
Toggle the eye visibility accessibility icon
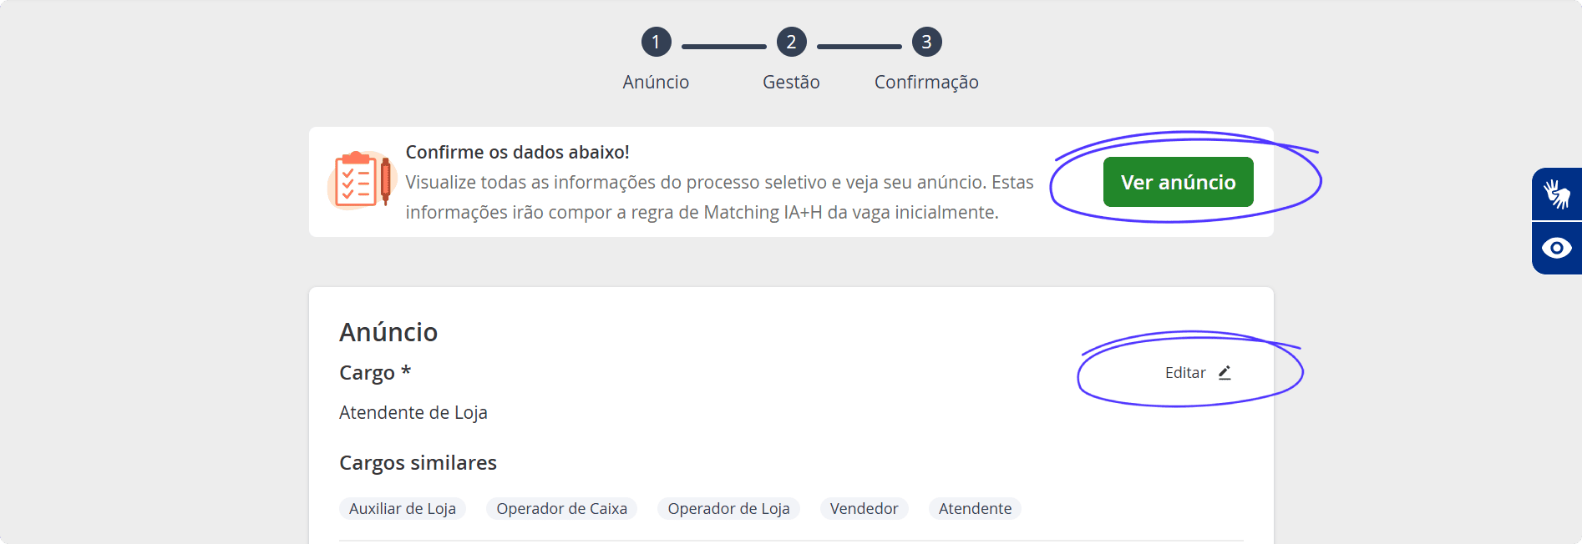tap(1557, 248)
